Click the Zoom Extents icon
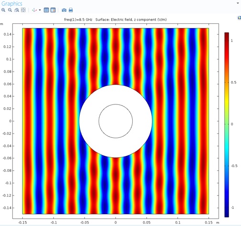Screen dimensions: 241x226 [x=23, y=10]
